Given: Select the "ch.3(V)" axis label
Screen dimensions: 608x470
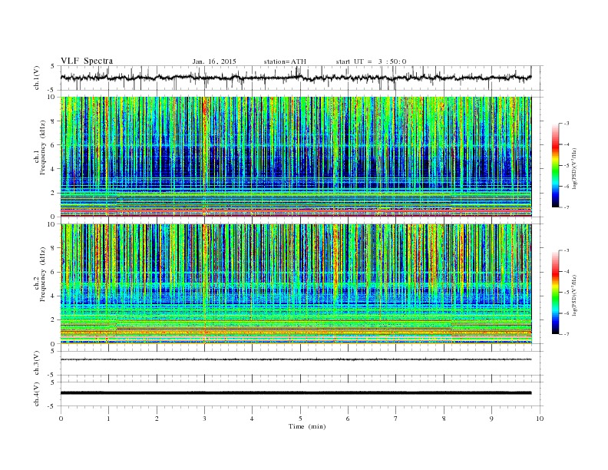Looking at the screenshot, I should (37, 363).
